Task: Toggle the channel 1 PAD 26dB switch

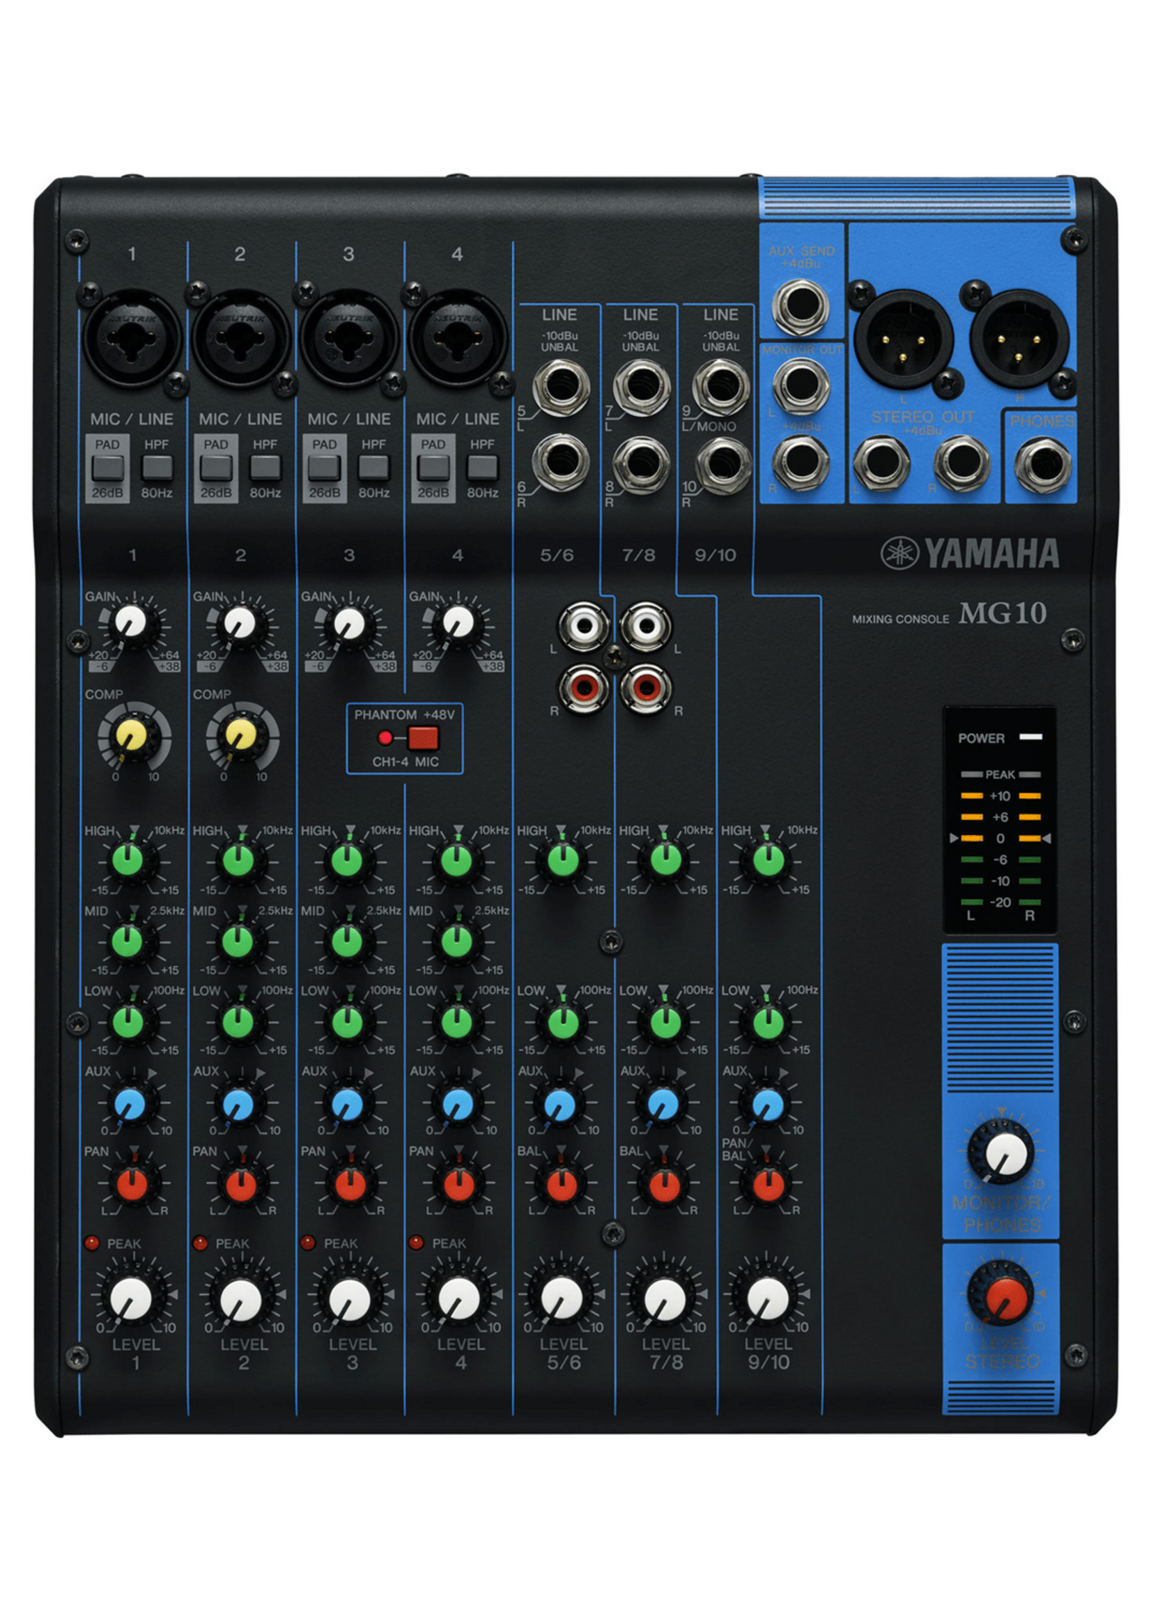Action: point(108,468)
